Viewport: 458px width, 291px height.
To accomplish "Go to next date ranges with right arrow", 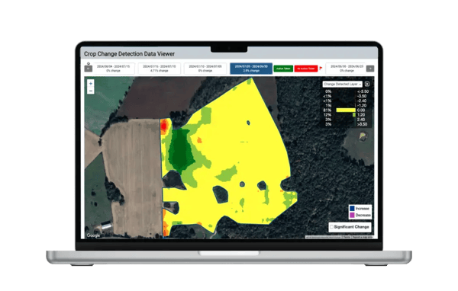I will (x=370, y=69).
